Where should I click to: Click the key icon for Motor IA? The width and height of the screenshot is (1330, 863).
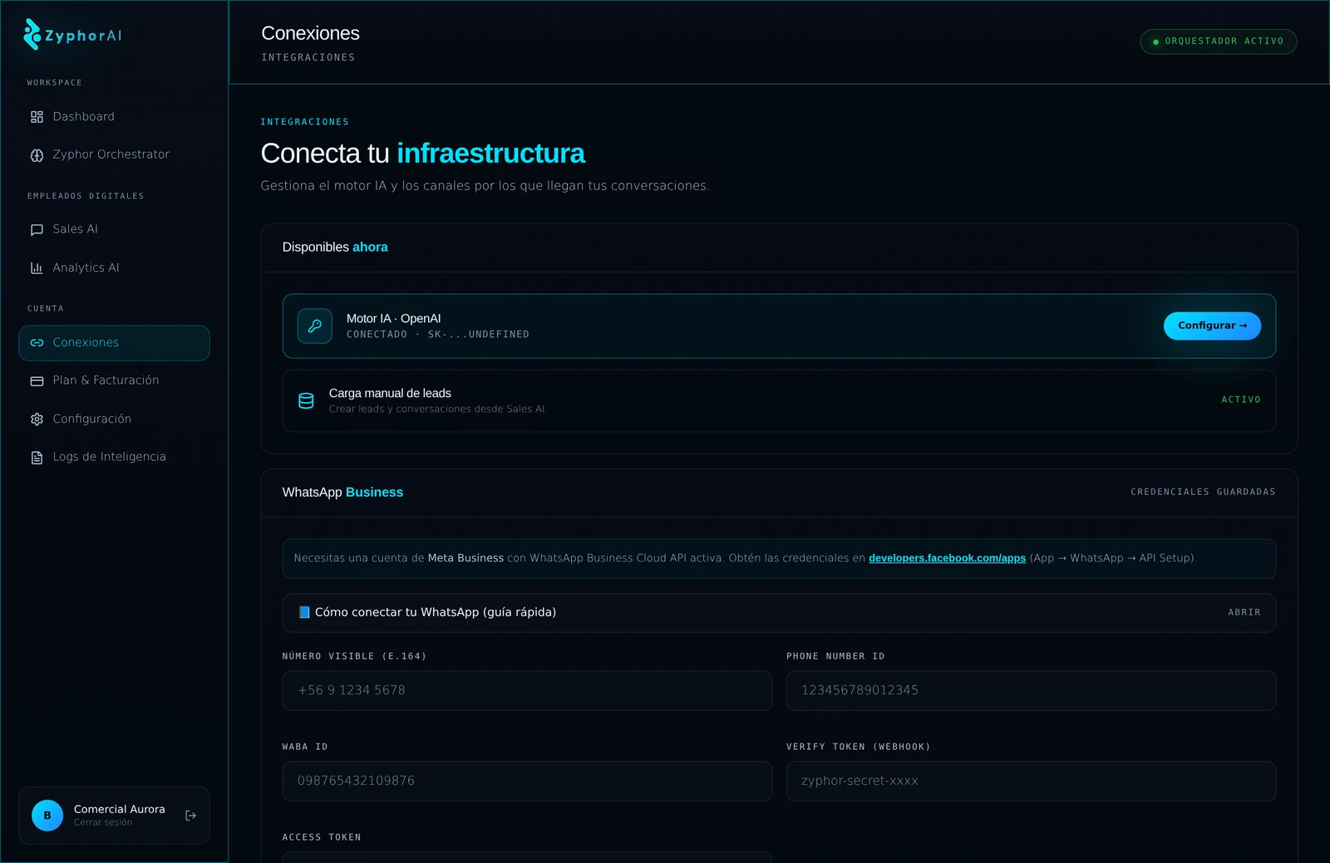315,326
